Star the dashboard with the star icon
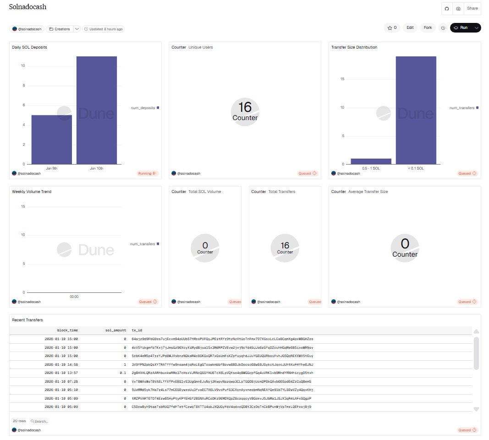The height and width of the screenshot is (440, 489). pos(392,28)
